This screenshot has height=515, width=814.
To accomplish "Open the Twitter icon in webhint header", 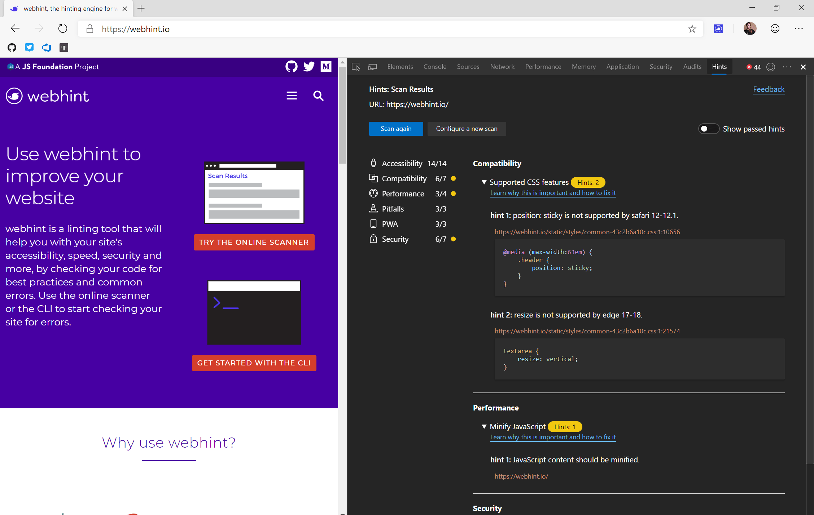I will pyautogui.click(x=309, y=67).
